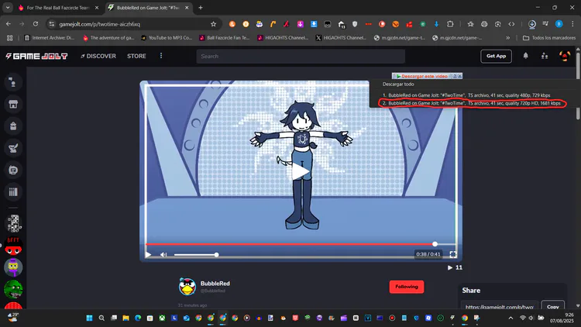Click the red Following button

point(407,287)
